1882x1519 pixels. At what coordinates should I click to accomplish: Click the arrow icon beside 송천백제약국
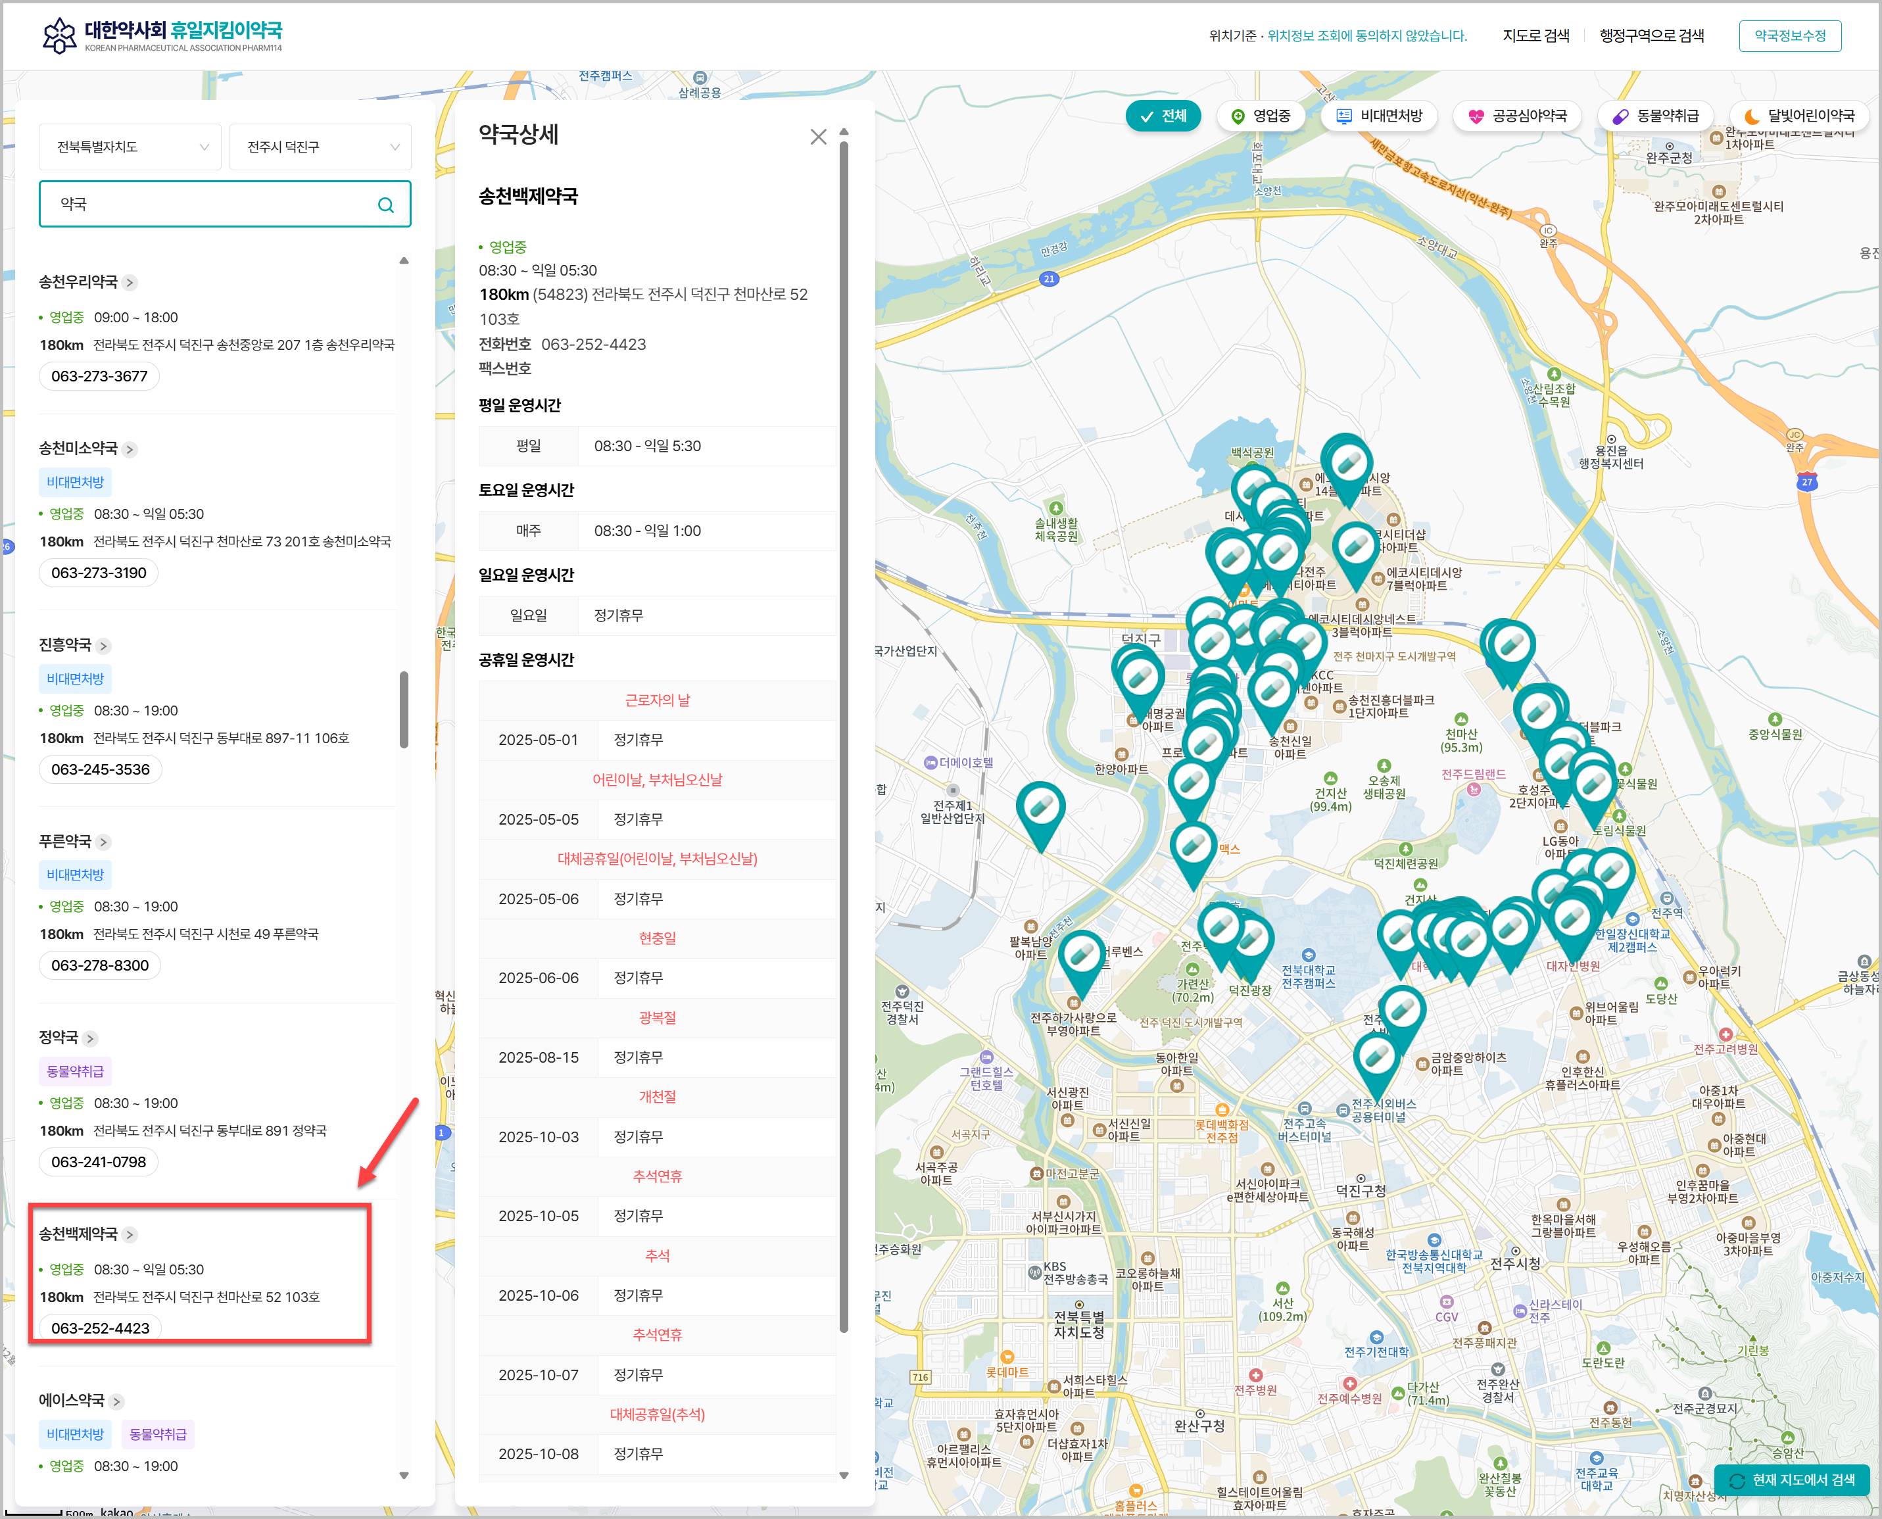tap(130, 1235)
